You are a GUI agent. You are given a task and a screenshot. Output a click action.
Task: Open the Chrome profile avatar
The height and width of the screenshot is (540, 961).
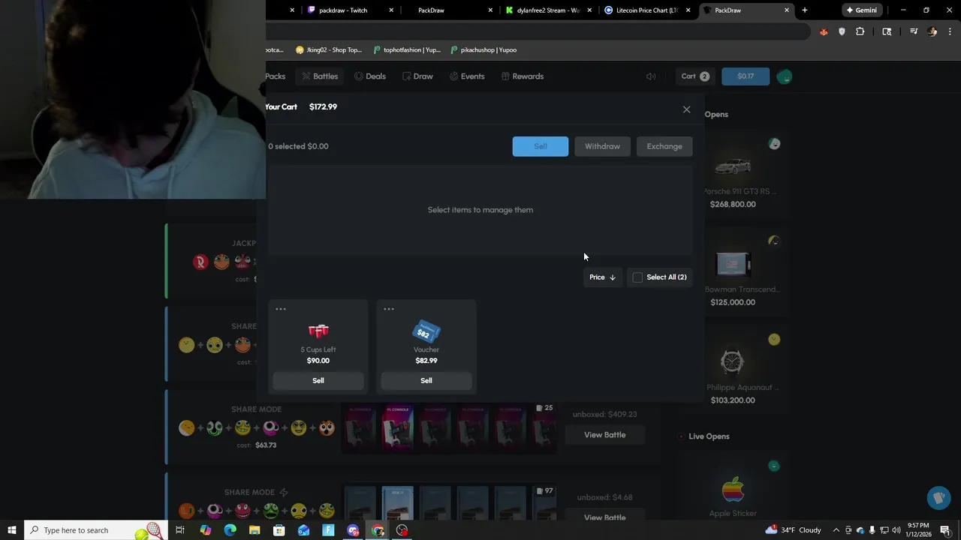point(932,31)
